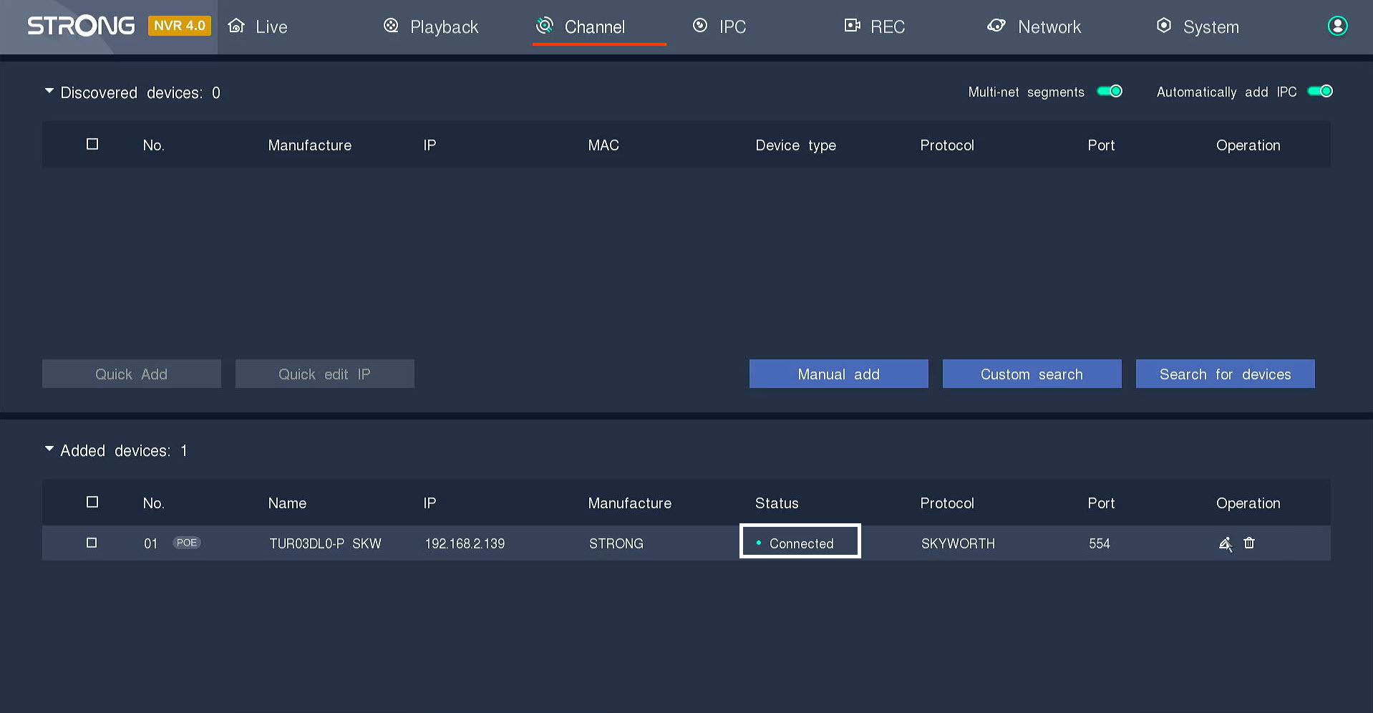Open the Playback tab
Image resolution: width=1373 pixels, height=713 pixels.
point(431,26)
